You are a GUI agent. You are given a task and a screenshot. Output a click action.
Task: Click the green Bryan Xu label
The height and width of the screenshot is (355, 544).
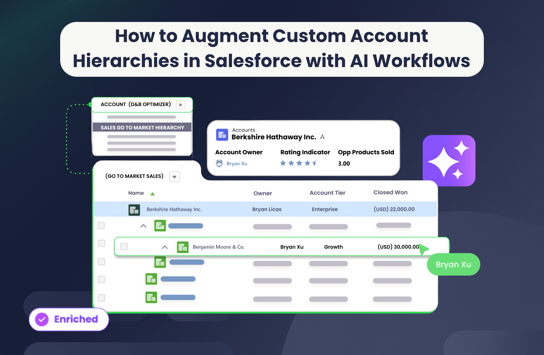point(454,264)
